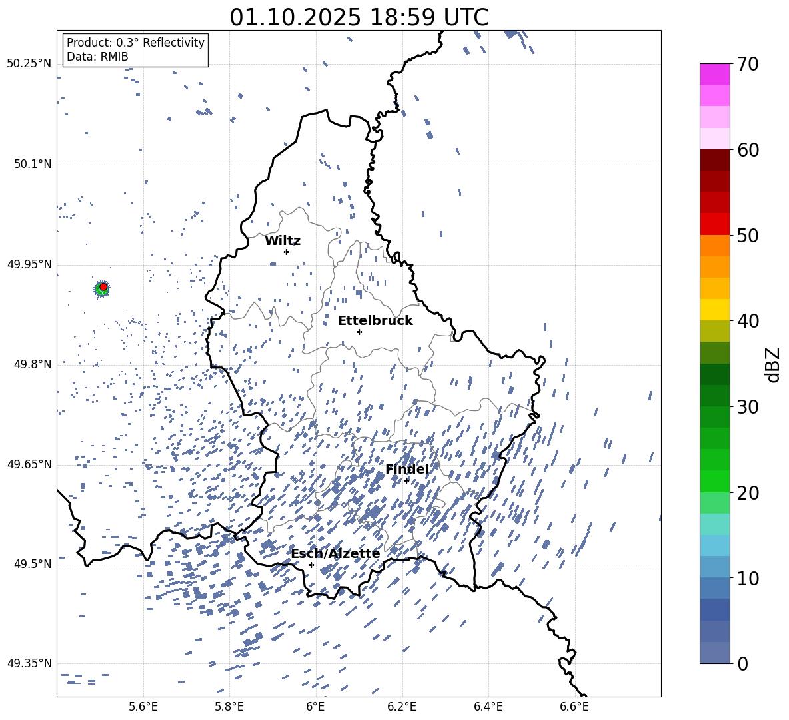789x720 pixels.
Task: Click the timestamp title 01.10.2025 18:59 UTC
Action: click(359, 17)
